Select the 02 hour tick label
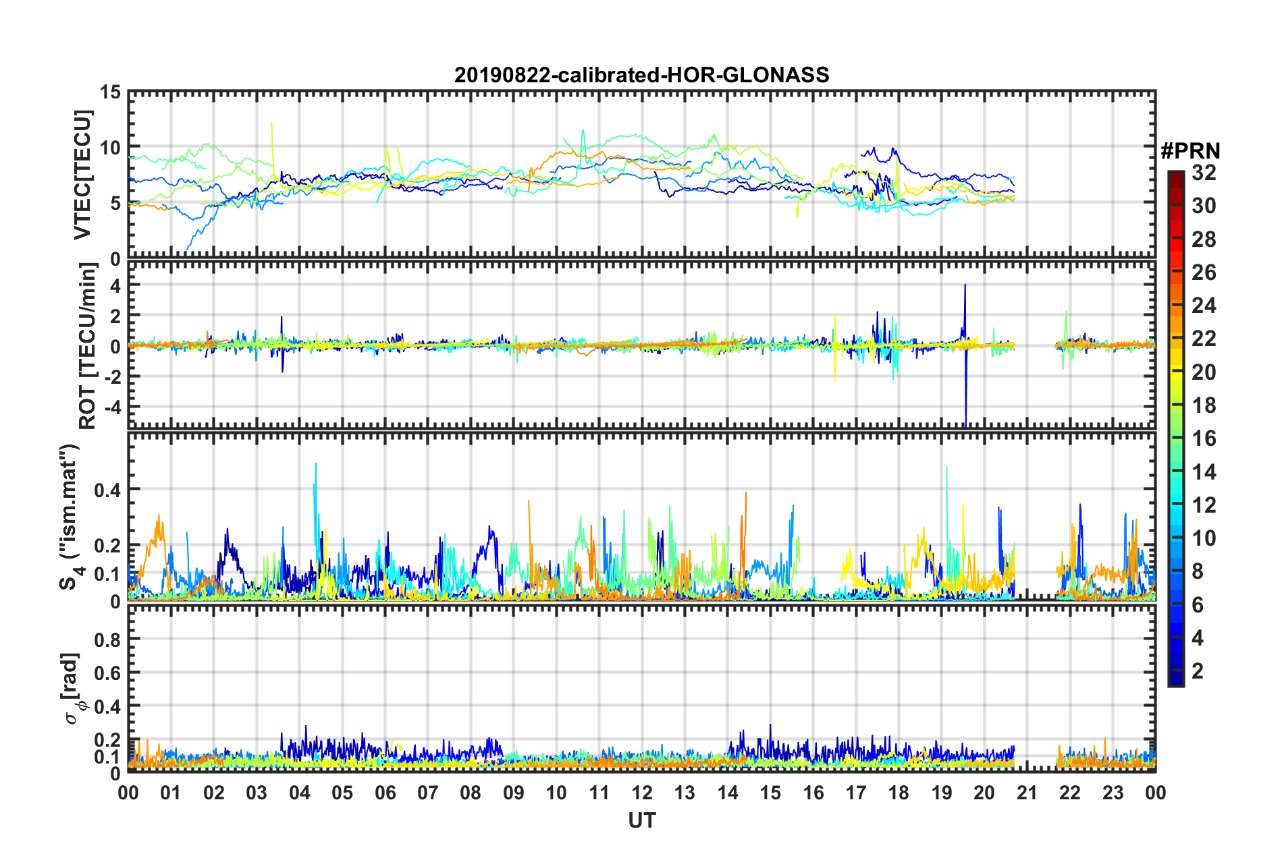The height and width of the screenshot is (858, 1284). [x=214, y=793]
